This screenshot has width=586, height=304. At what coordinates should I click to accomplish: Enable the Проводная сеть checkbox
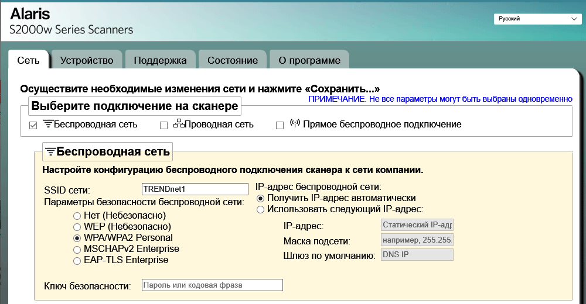[163, 125]
